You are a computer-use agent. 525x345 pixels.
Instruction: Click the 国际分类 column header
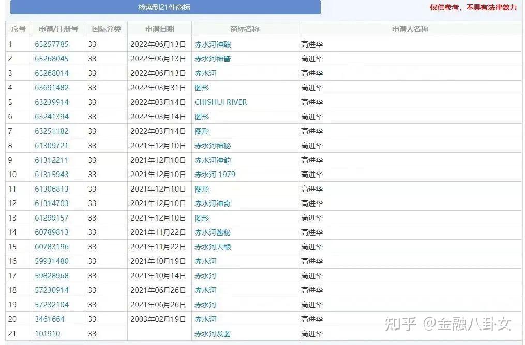coord(107,29)
